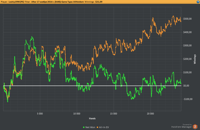200x130 pixels.
Task: Click the $300,00 axis label
Action: point(187,45)
